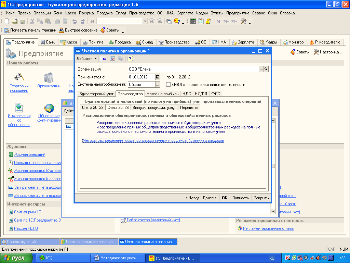Click the M+ memory button
350x263 pixels.
pyautogui.click(x=226, y=22)
